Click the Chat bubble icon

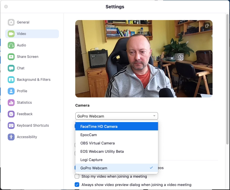click(11, 68)
